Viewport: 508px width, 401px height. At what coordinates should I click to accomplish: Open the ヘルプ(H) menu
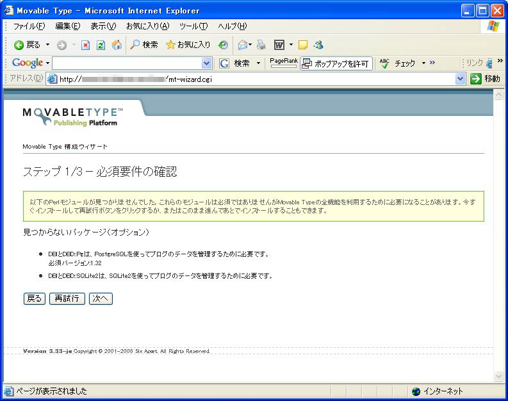pos(233,26)
